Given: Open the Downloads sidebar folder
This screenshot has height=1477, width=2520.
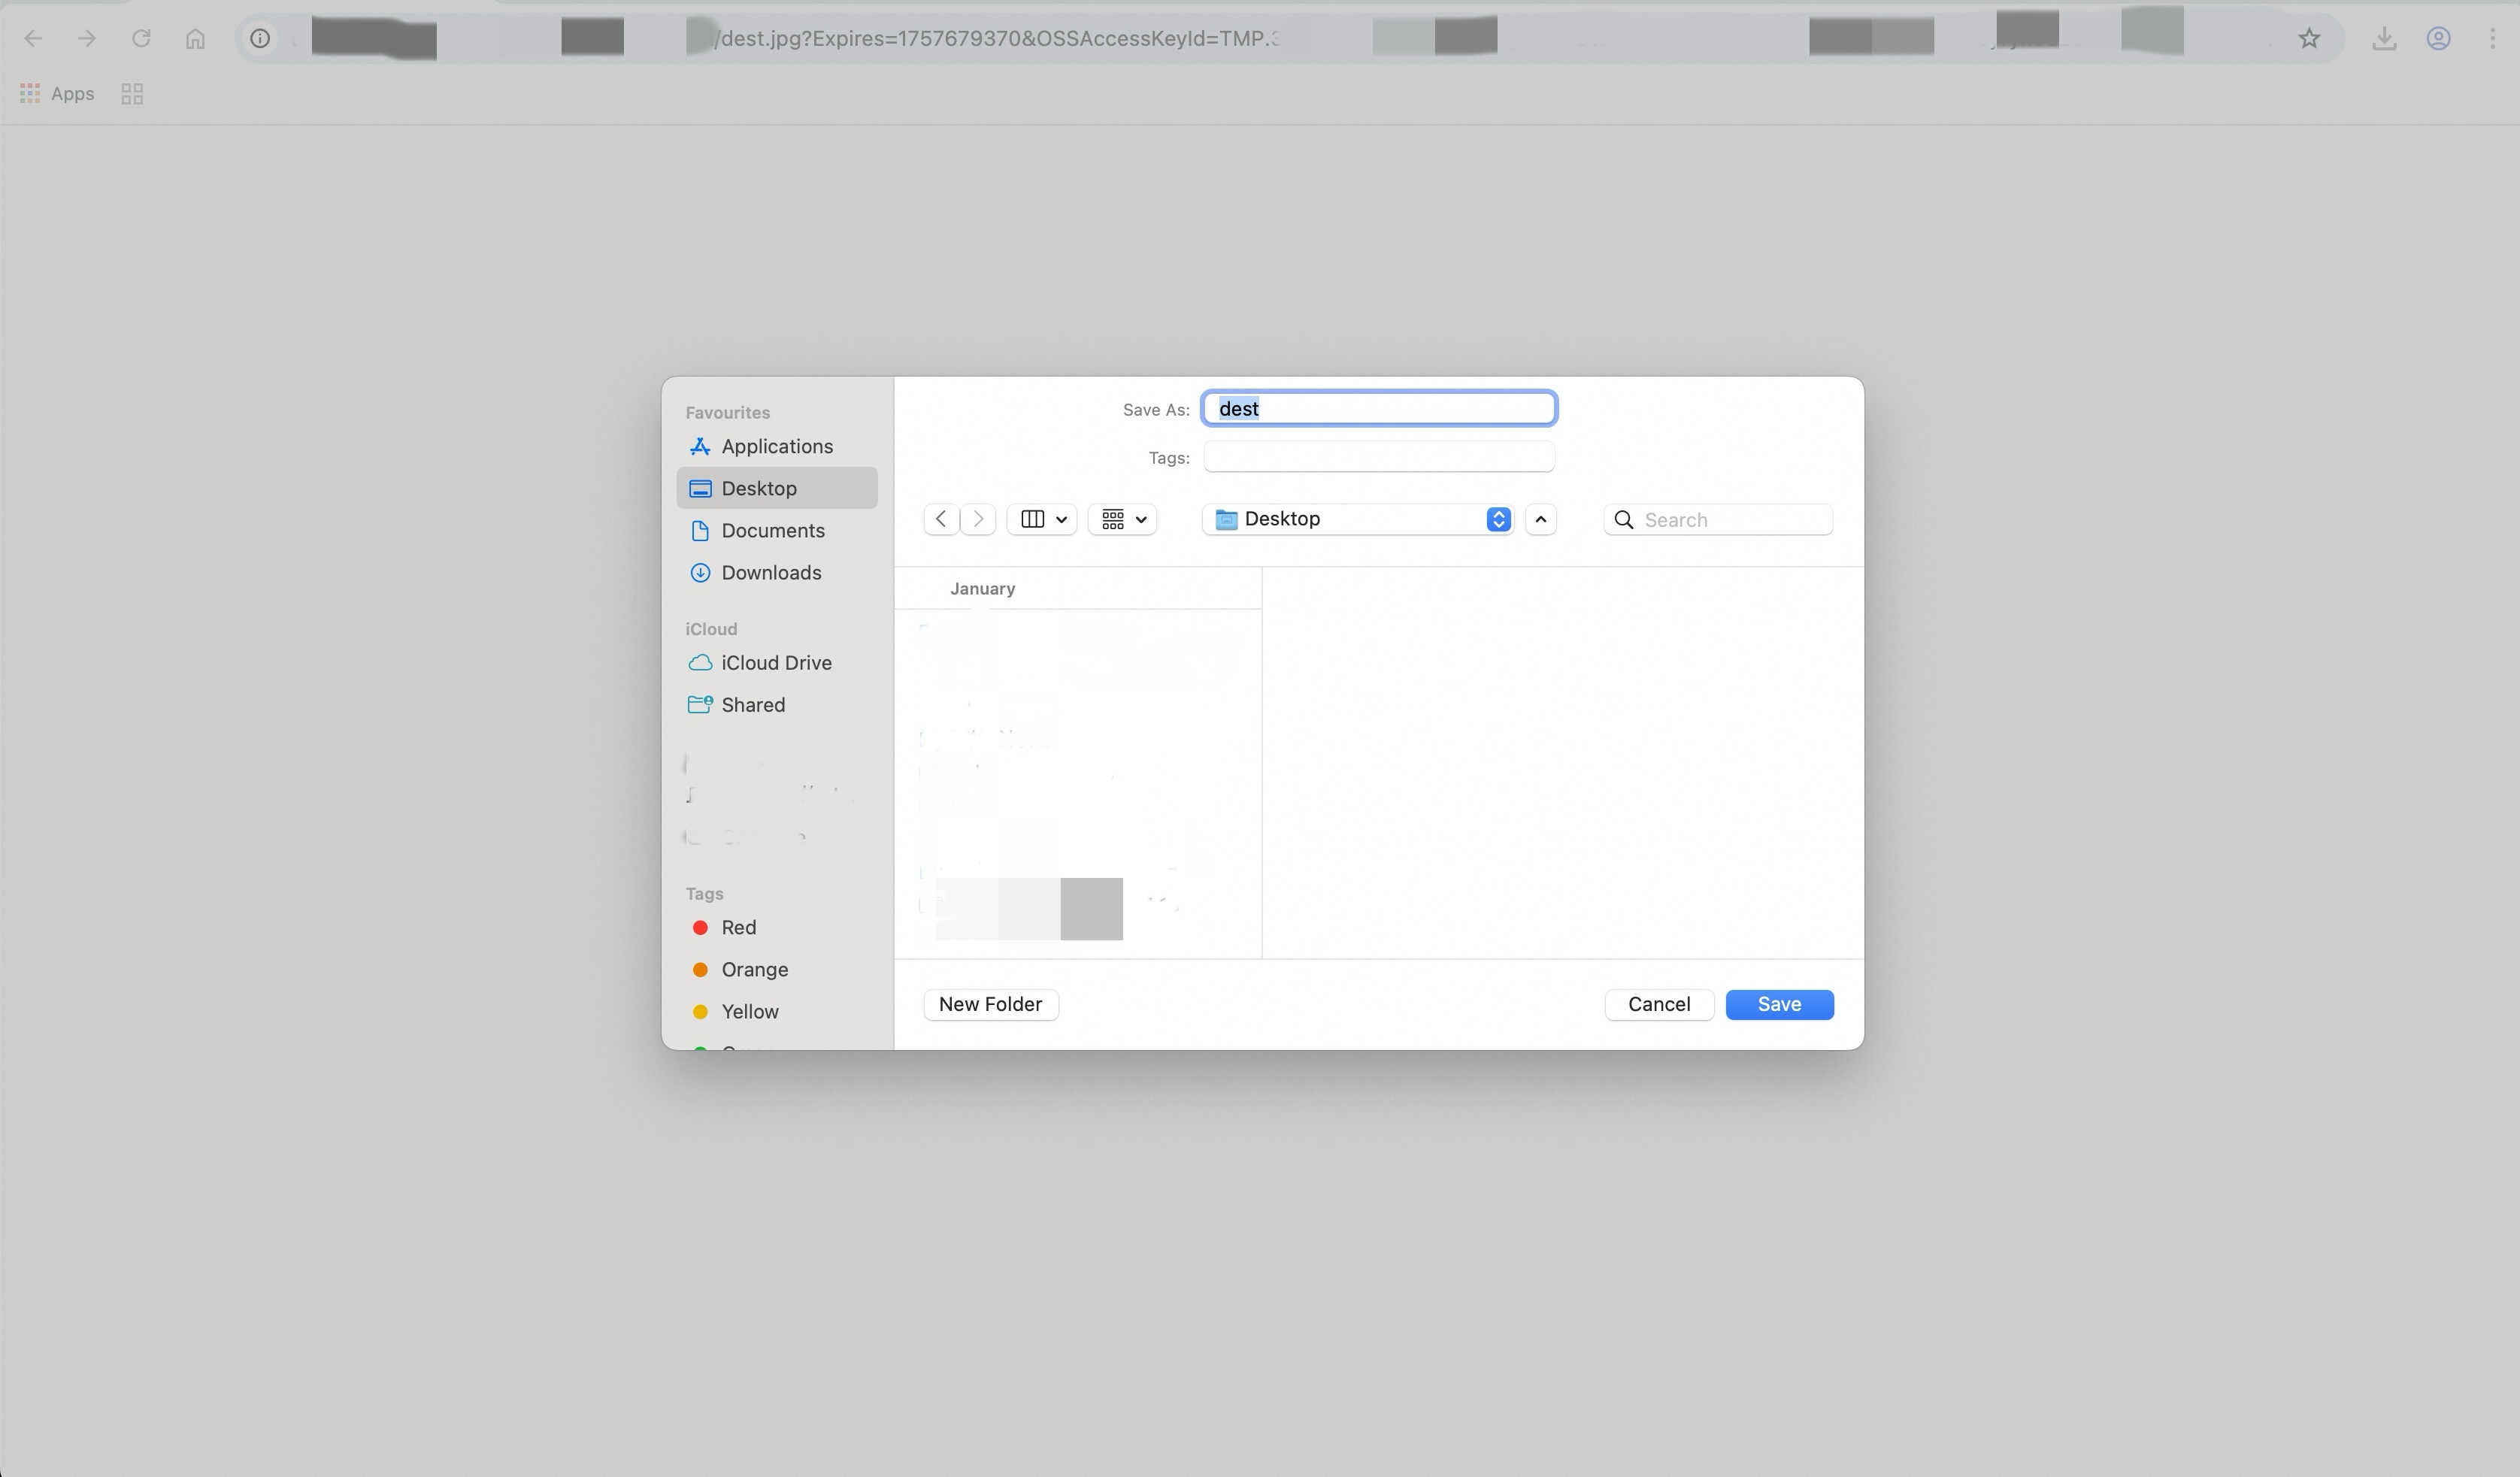Looking at the screenshot, I should pos(770,573).
